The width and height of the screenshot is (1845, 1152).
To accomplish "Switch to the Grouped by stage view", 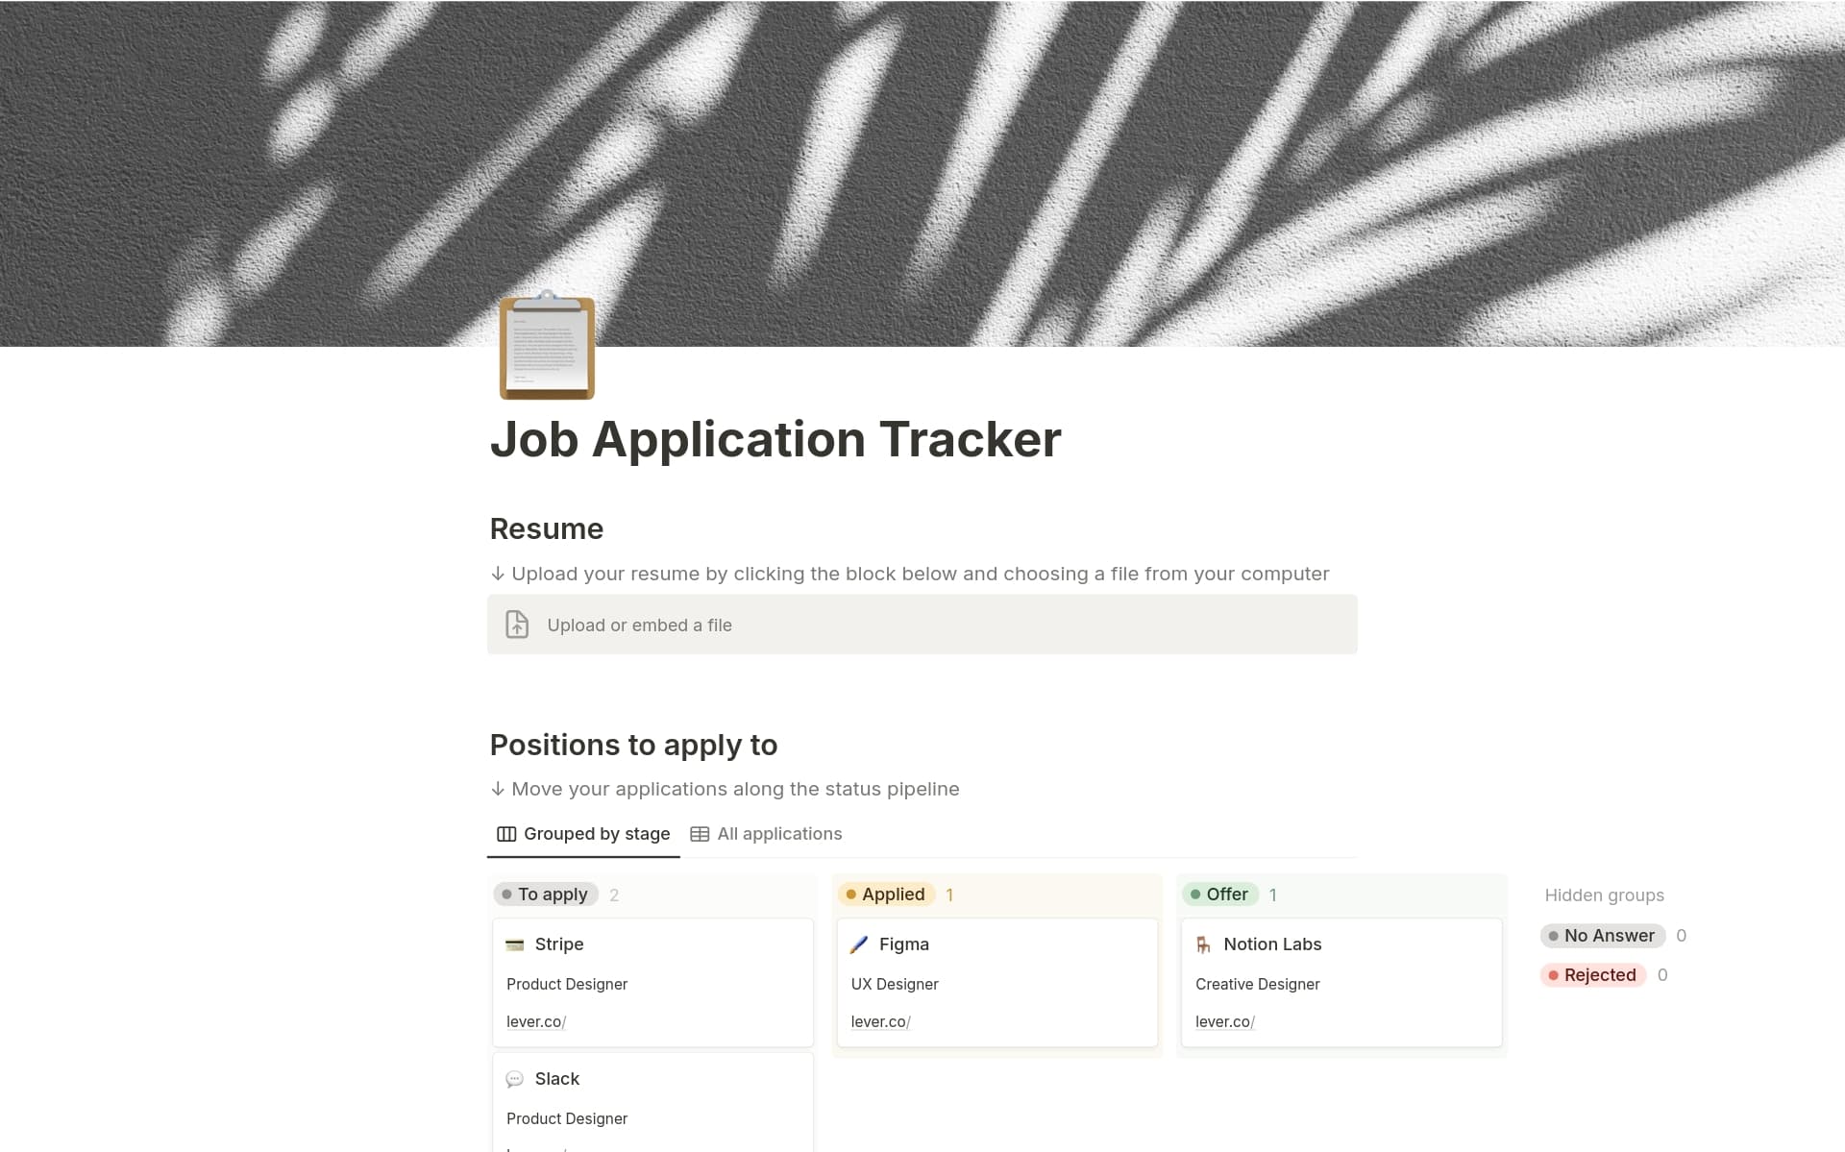I will 597,833.
